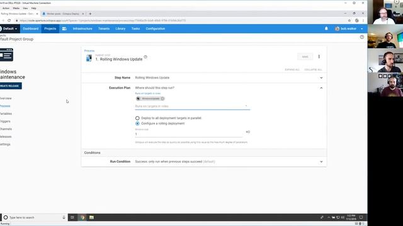Open Variables in the project sidebar
The image size is (403, 226).
click(x=6, y=114)
